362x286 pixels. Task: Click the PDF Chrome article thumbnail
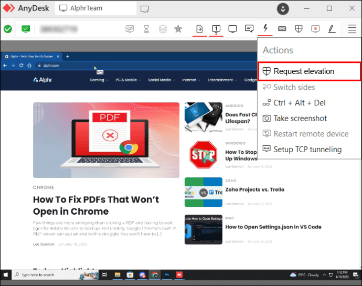click(x=106, y=140)
